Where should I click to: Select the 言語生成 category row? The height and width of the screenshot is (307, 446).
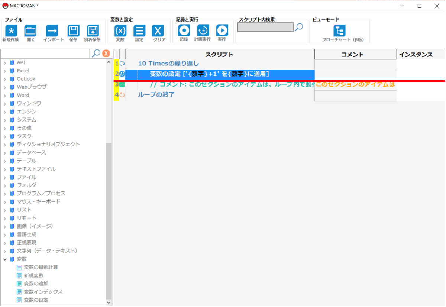coord(26,235)
